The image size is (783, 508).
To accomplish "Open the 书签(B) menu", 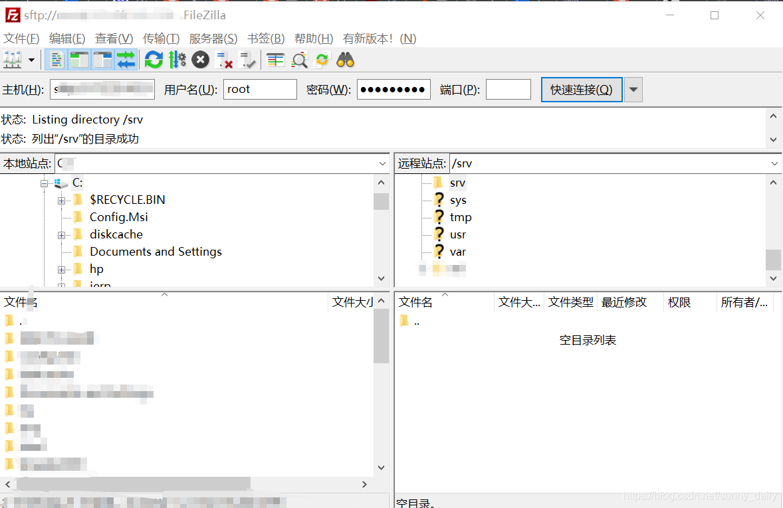I will point(266,39).
